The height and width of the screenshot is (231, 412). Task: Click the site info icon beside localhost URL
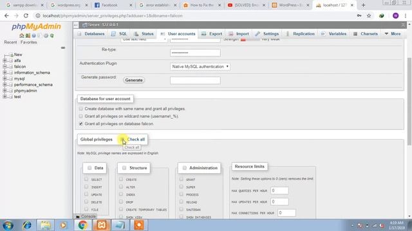(38, 15)
